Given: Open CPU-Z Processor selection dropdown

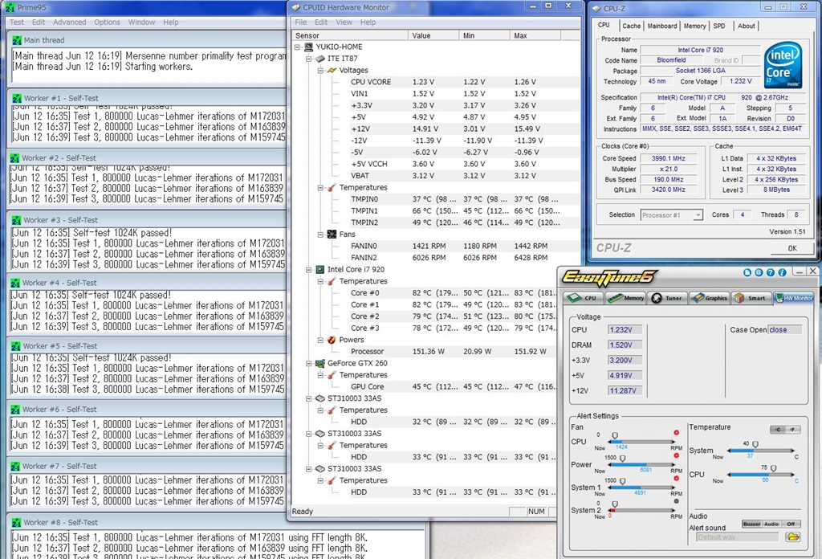Looking at the screenshot, I should pyautogui.click(x=698, y=215).
